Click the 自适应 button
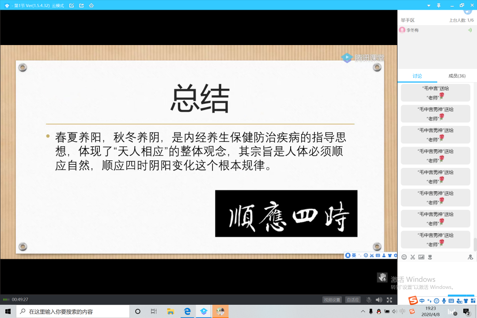The height and width of the screenshot is (318, 477). (352, 300)
